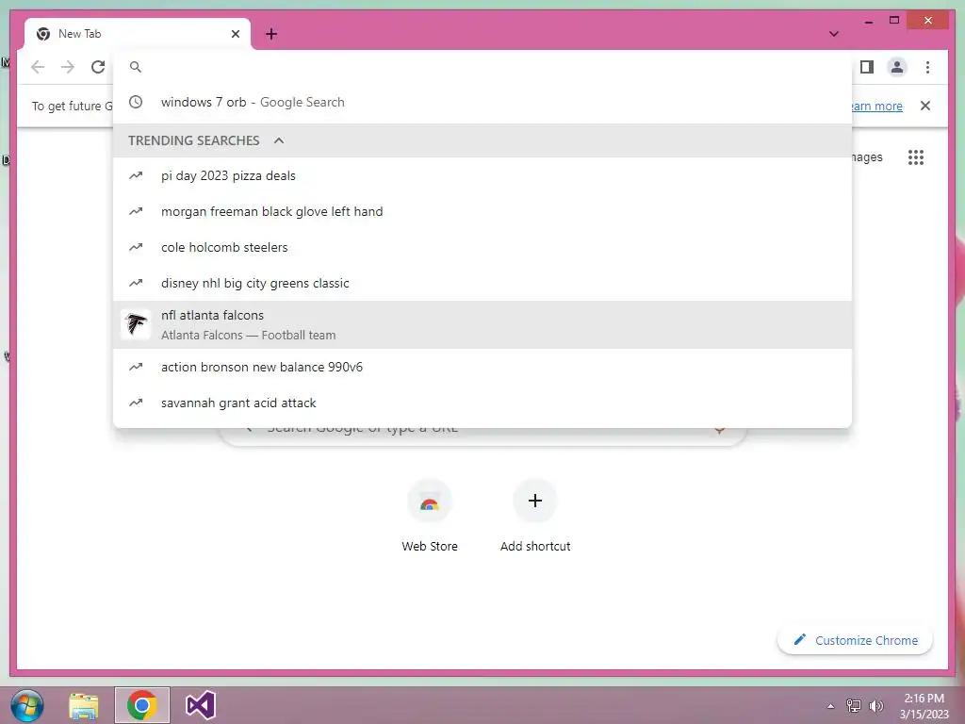Select 'cole holcomb steelers' suggestion
The width and height of the screenshot is (965, 724).
click(x=482, y=247)
